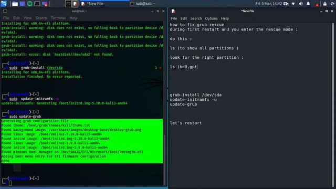Maximize the *New File editor window

click(327, 11)
